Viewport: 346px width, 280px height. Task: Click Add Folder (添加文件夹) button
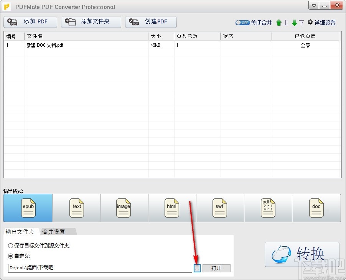pyautogui.click(x=91, y=22)
